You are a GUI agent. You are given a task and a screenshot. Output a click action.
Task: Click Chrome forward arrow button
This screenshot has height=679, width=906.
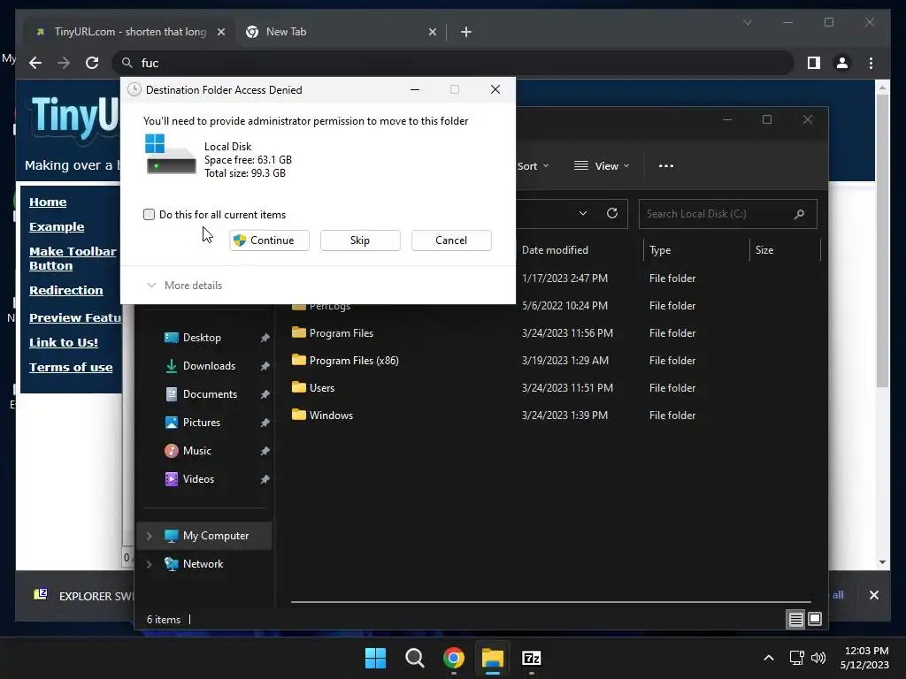click(x=64, y=63)
